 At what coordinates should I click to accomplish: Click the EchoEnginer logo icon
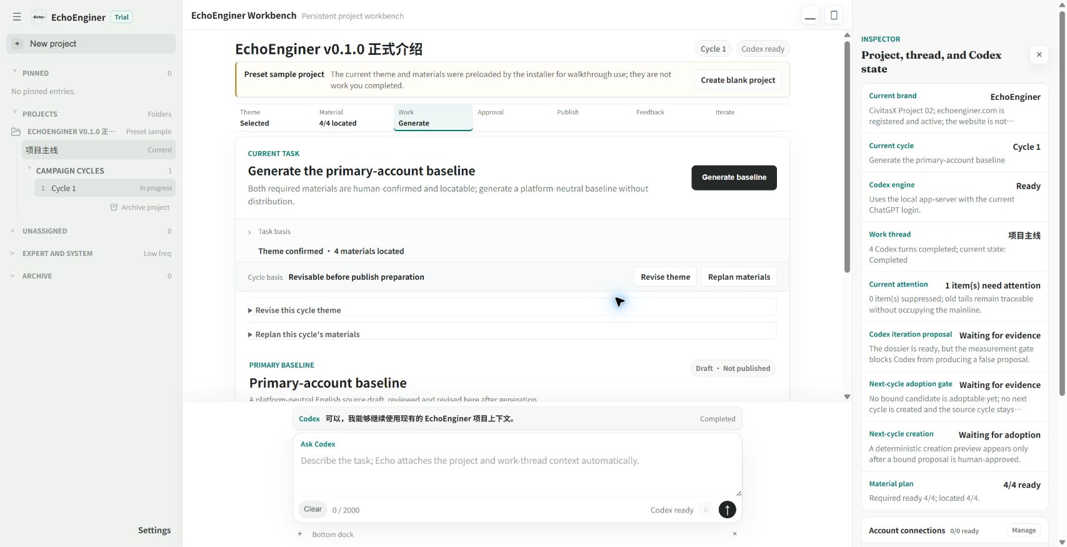click(x=39, y=17)
